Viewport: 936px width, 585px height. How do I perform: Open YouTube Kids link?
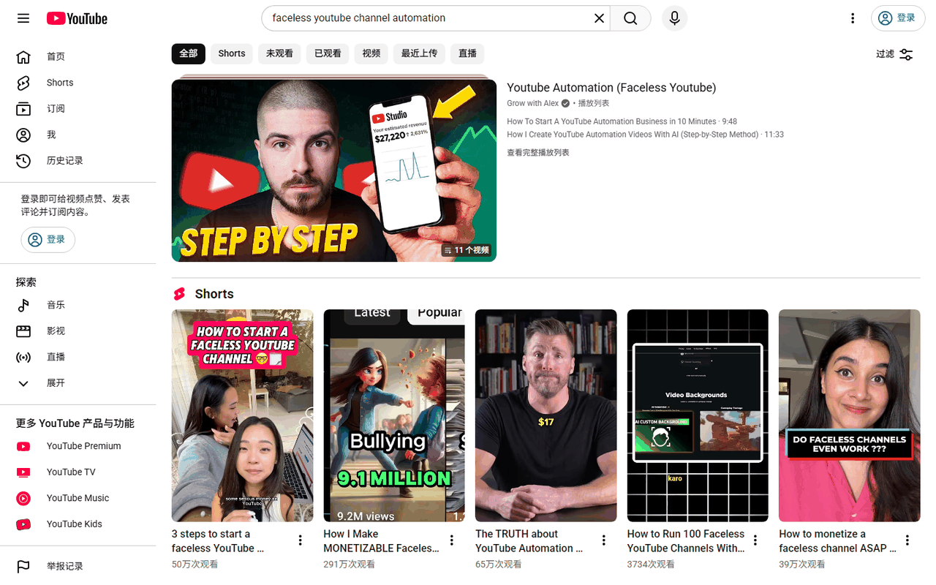point(78,524)
